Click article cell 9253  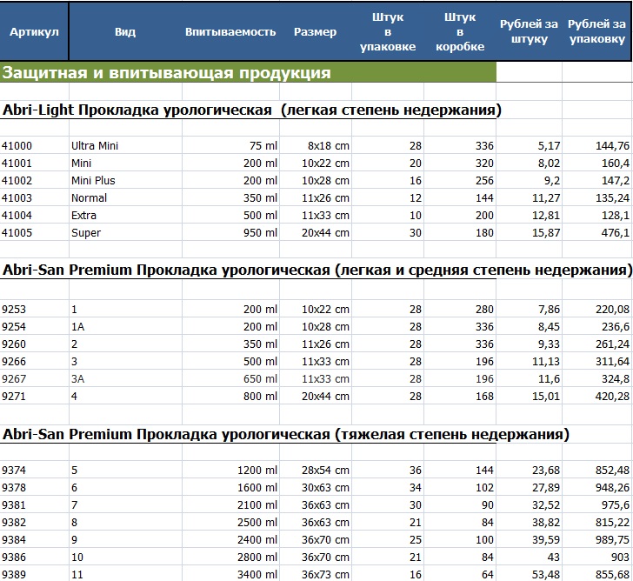pos(34,310)
